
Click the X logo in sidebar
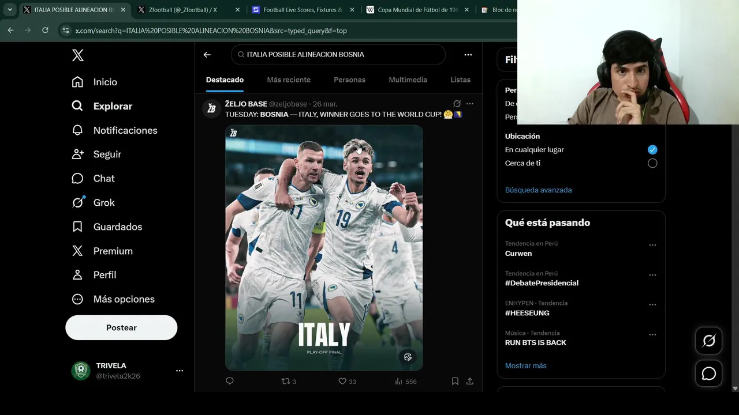point(78,55)
